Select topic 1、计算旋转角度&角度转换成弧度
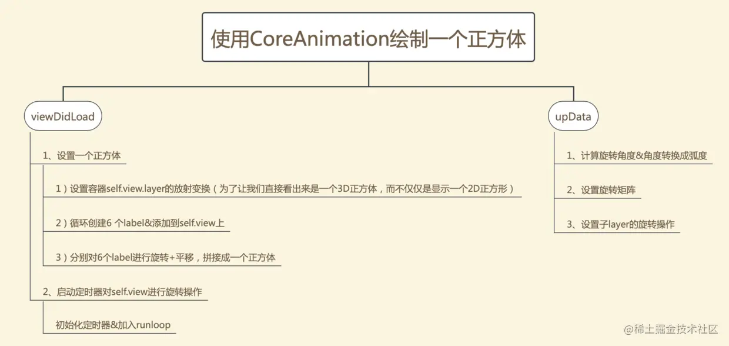The width and height of the screenshot is (729, 346). pyautogui.click(x=637, y=156)
